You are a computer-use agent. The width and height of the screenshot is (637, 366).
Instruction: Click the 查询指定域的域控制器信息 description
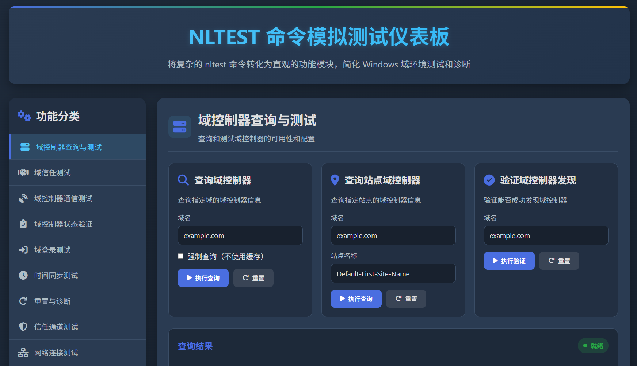220,200
